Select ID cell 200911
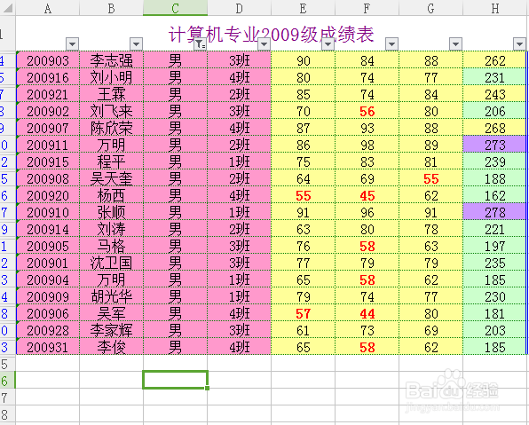 48,145
